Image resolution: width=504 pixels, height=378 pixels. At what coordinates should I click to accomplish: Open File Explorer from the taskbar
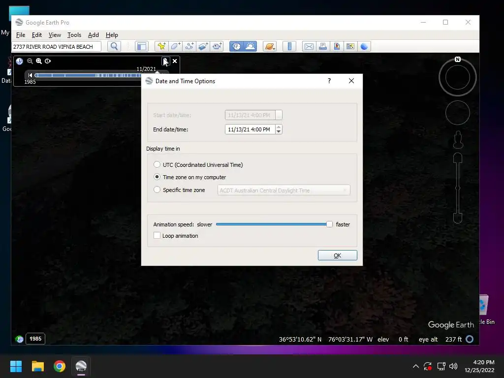[37, 366]
